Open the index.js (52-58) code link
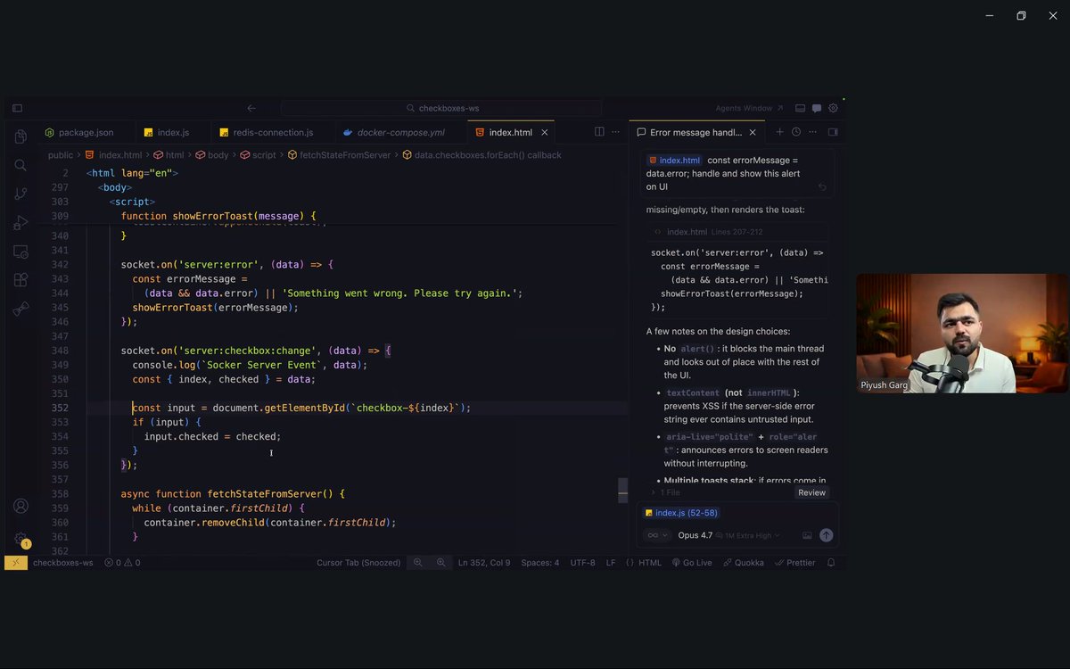Screen dimensions: 1070x669 pos(682,512)
